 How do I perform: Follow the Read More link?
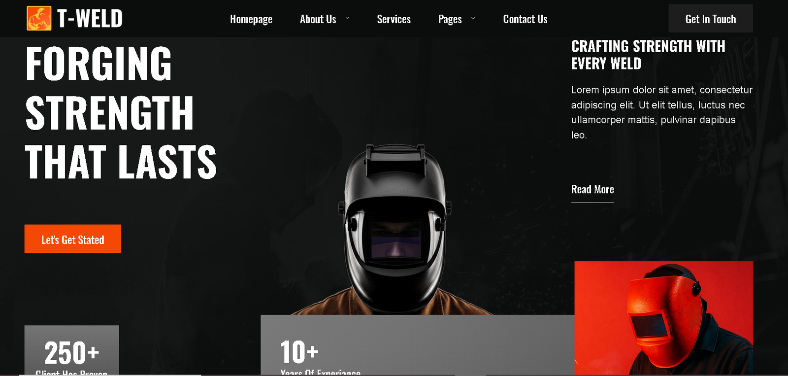(592, 190)
